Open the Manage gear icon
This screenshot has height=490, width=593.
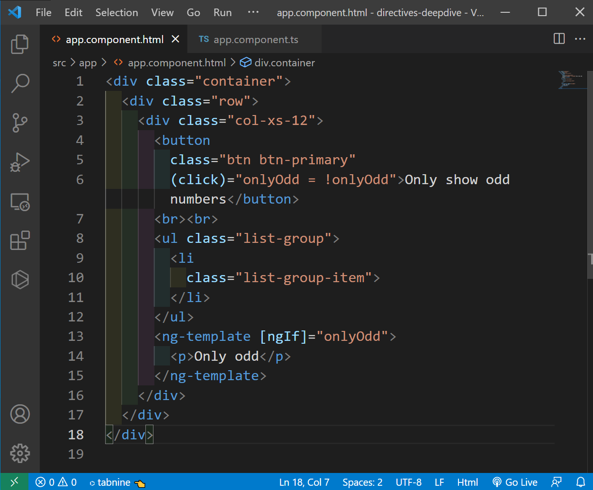19,453
